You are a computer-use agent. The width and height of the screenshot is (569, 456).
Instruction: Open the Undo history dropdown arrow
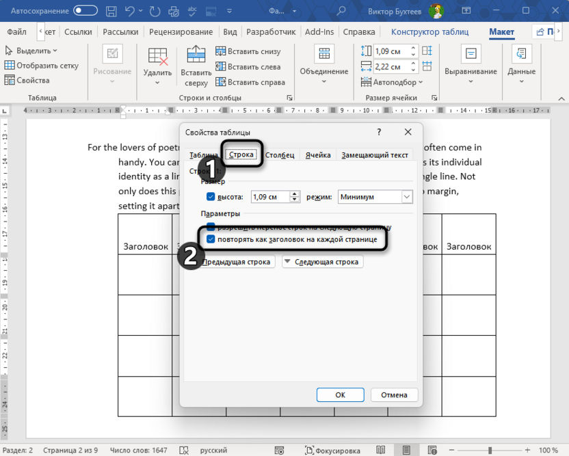click(140, 11)
